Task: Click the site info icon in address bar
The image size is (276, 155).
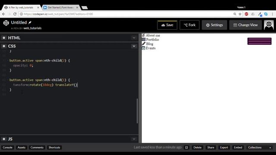Action: click(x=21, y=14)
